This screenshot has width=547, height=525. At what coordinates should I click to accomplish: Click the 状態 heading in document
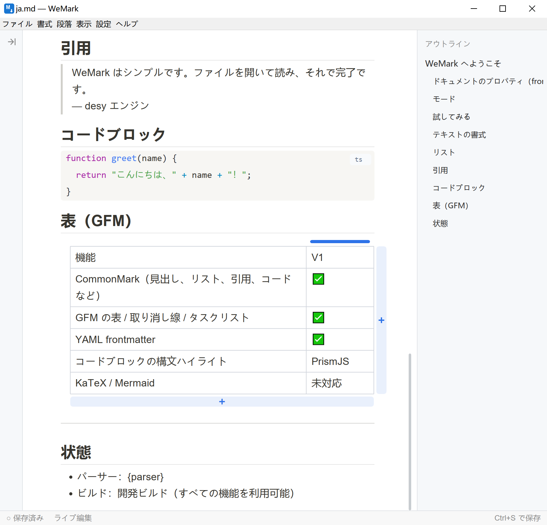tap(76, 452)
